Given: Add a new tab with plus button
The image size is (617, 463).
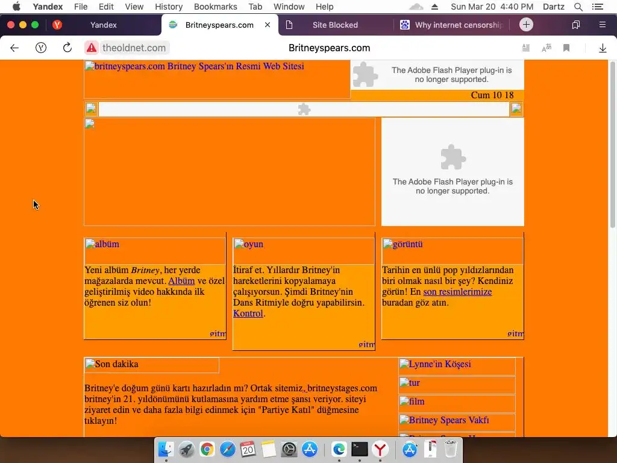Looking at the screenshot, I should (x=526, y=25).
